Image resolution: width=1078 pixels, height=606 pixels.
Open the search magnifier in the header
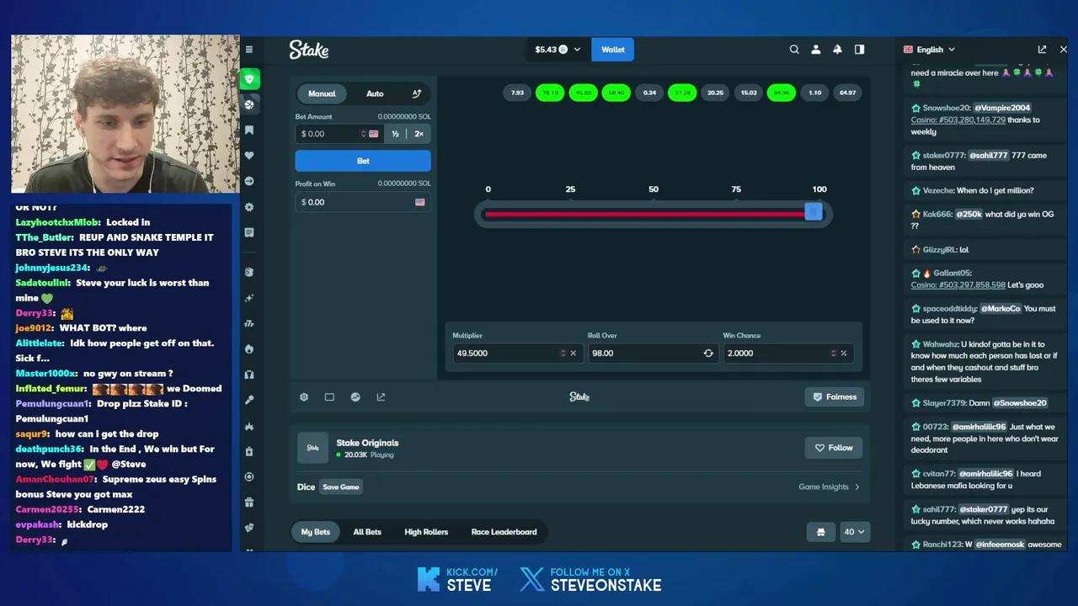coord(794,50)
